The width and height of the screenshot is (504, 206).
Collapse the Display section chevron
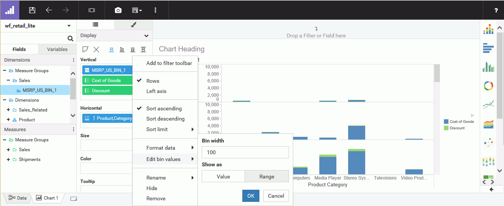146,36
